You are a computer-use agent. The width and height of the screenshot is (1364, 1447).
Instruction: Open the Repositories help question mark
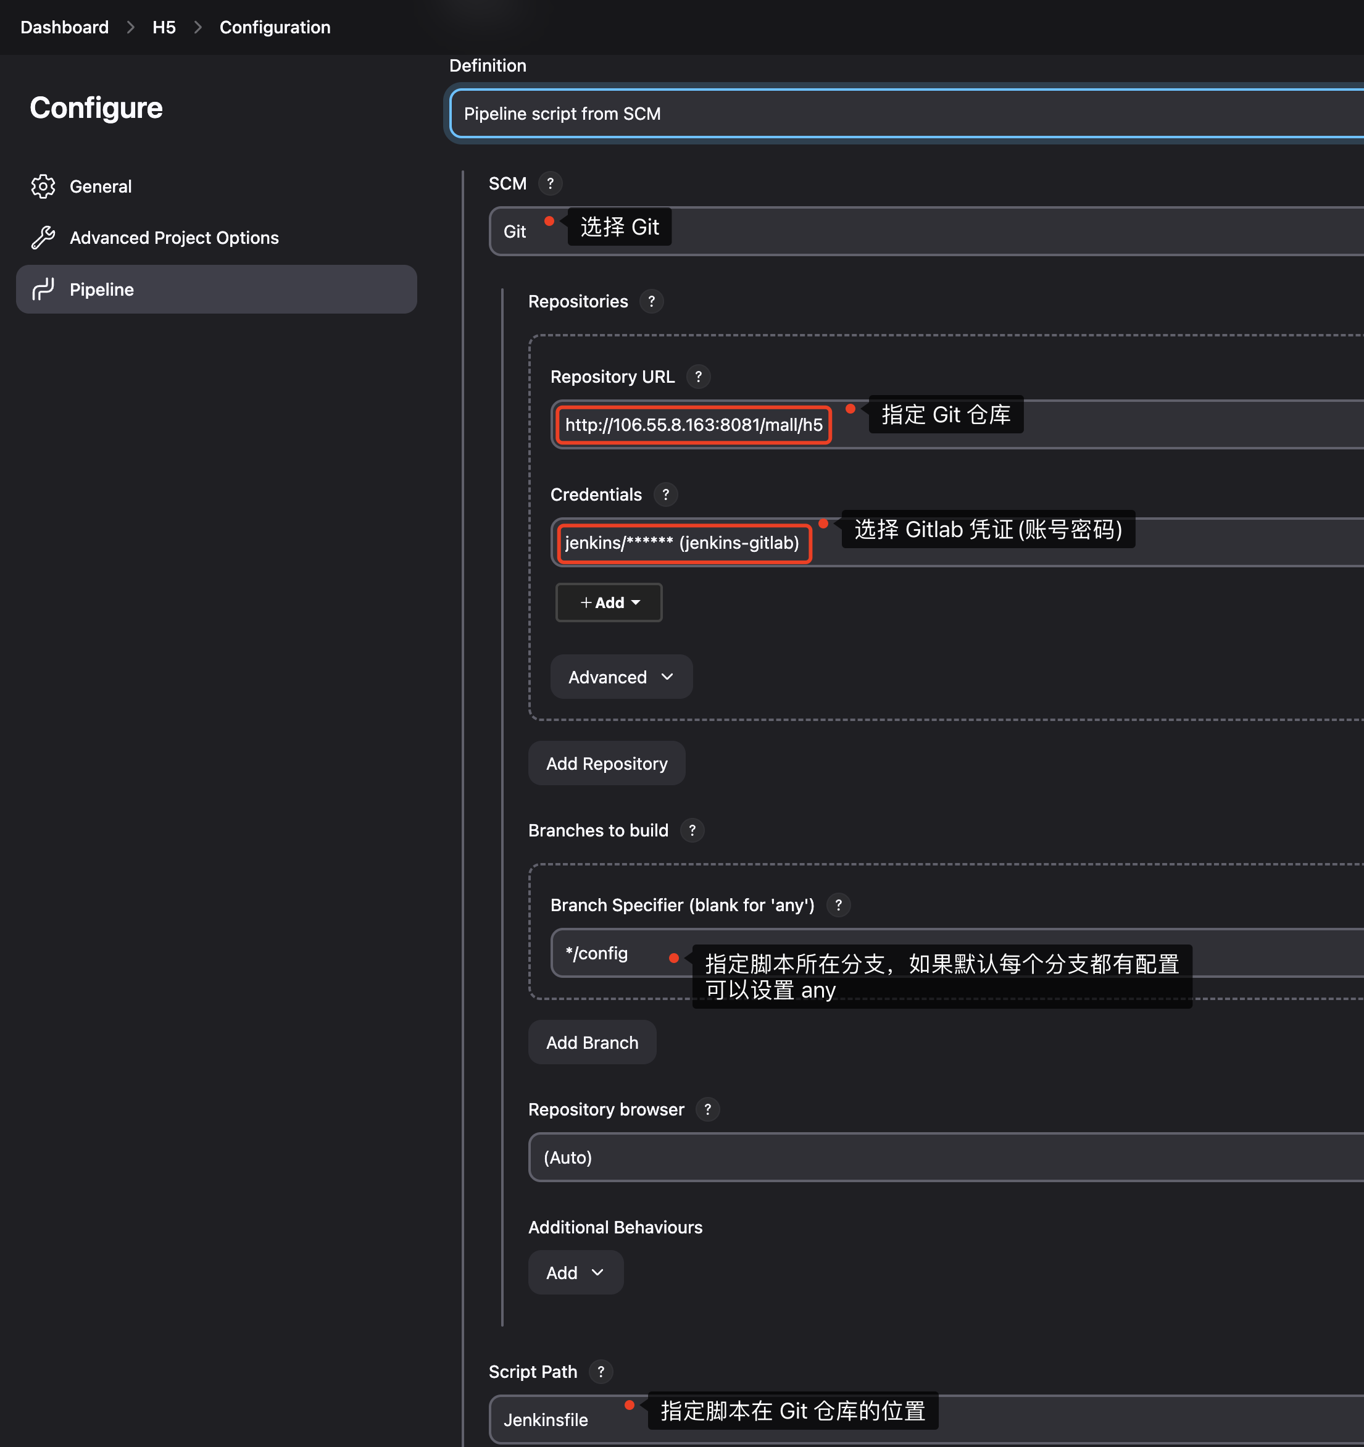click(x=651, y=301)
